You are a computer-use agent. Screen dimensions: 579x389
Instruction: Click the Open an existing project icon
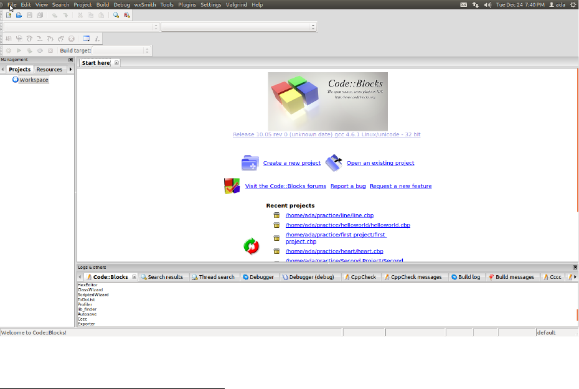pos(334,163)
